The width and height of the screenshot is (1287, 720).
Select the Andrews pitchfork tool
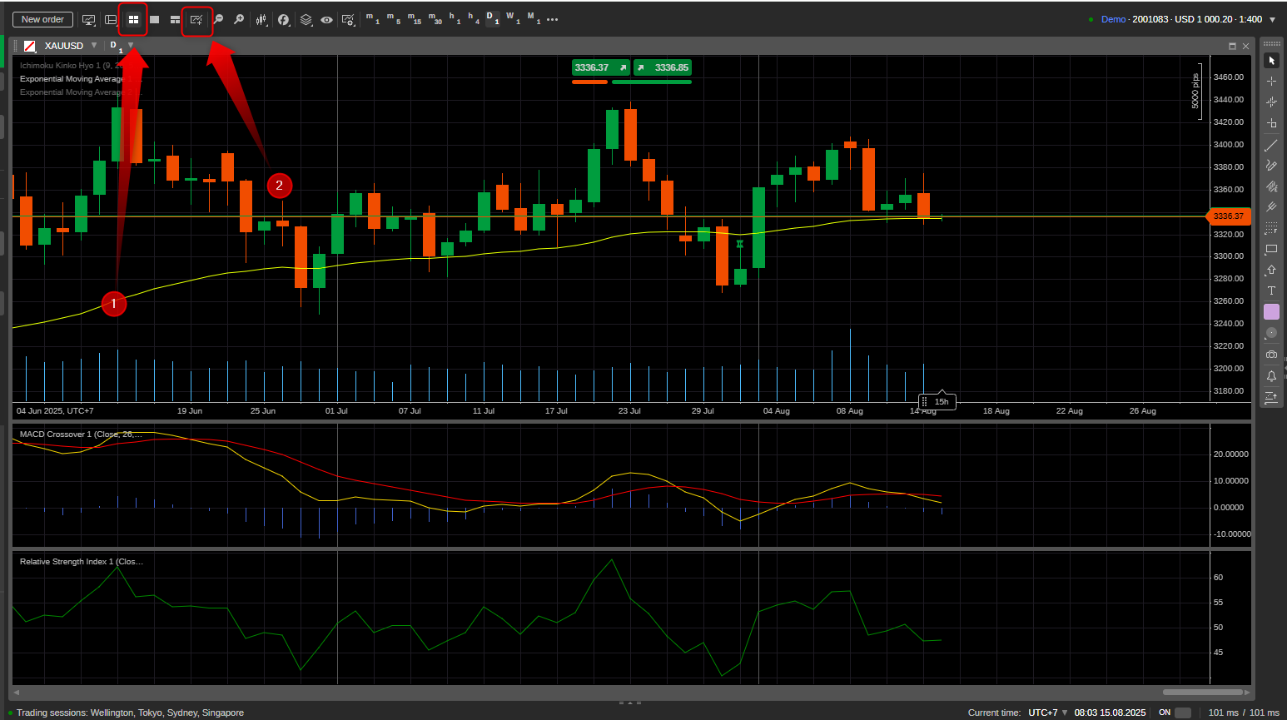[x=1271, y=207]
